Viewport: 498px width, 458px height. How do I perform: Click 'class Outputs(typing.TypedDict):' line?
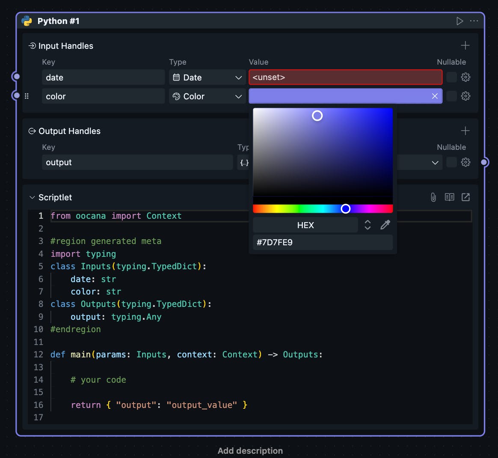tap(131, 304)
